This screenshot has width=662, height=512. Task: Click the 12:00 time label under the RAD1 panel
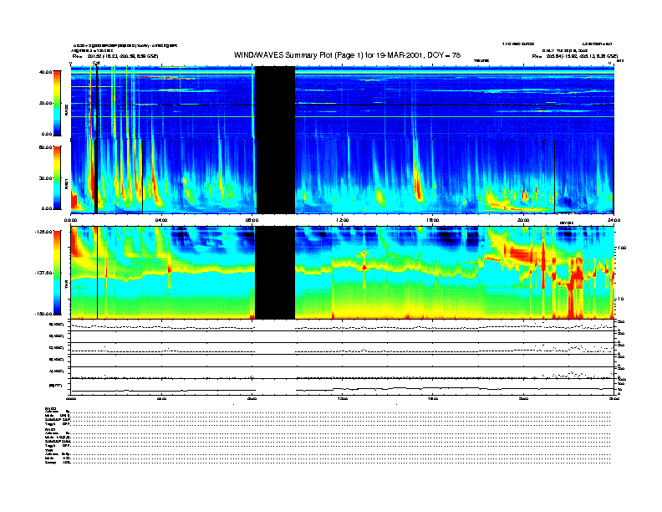pyautogui.click(x=343, y=220)
